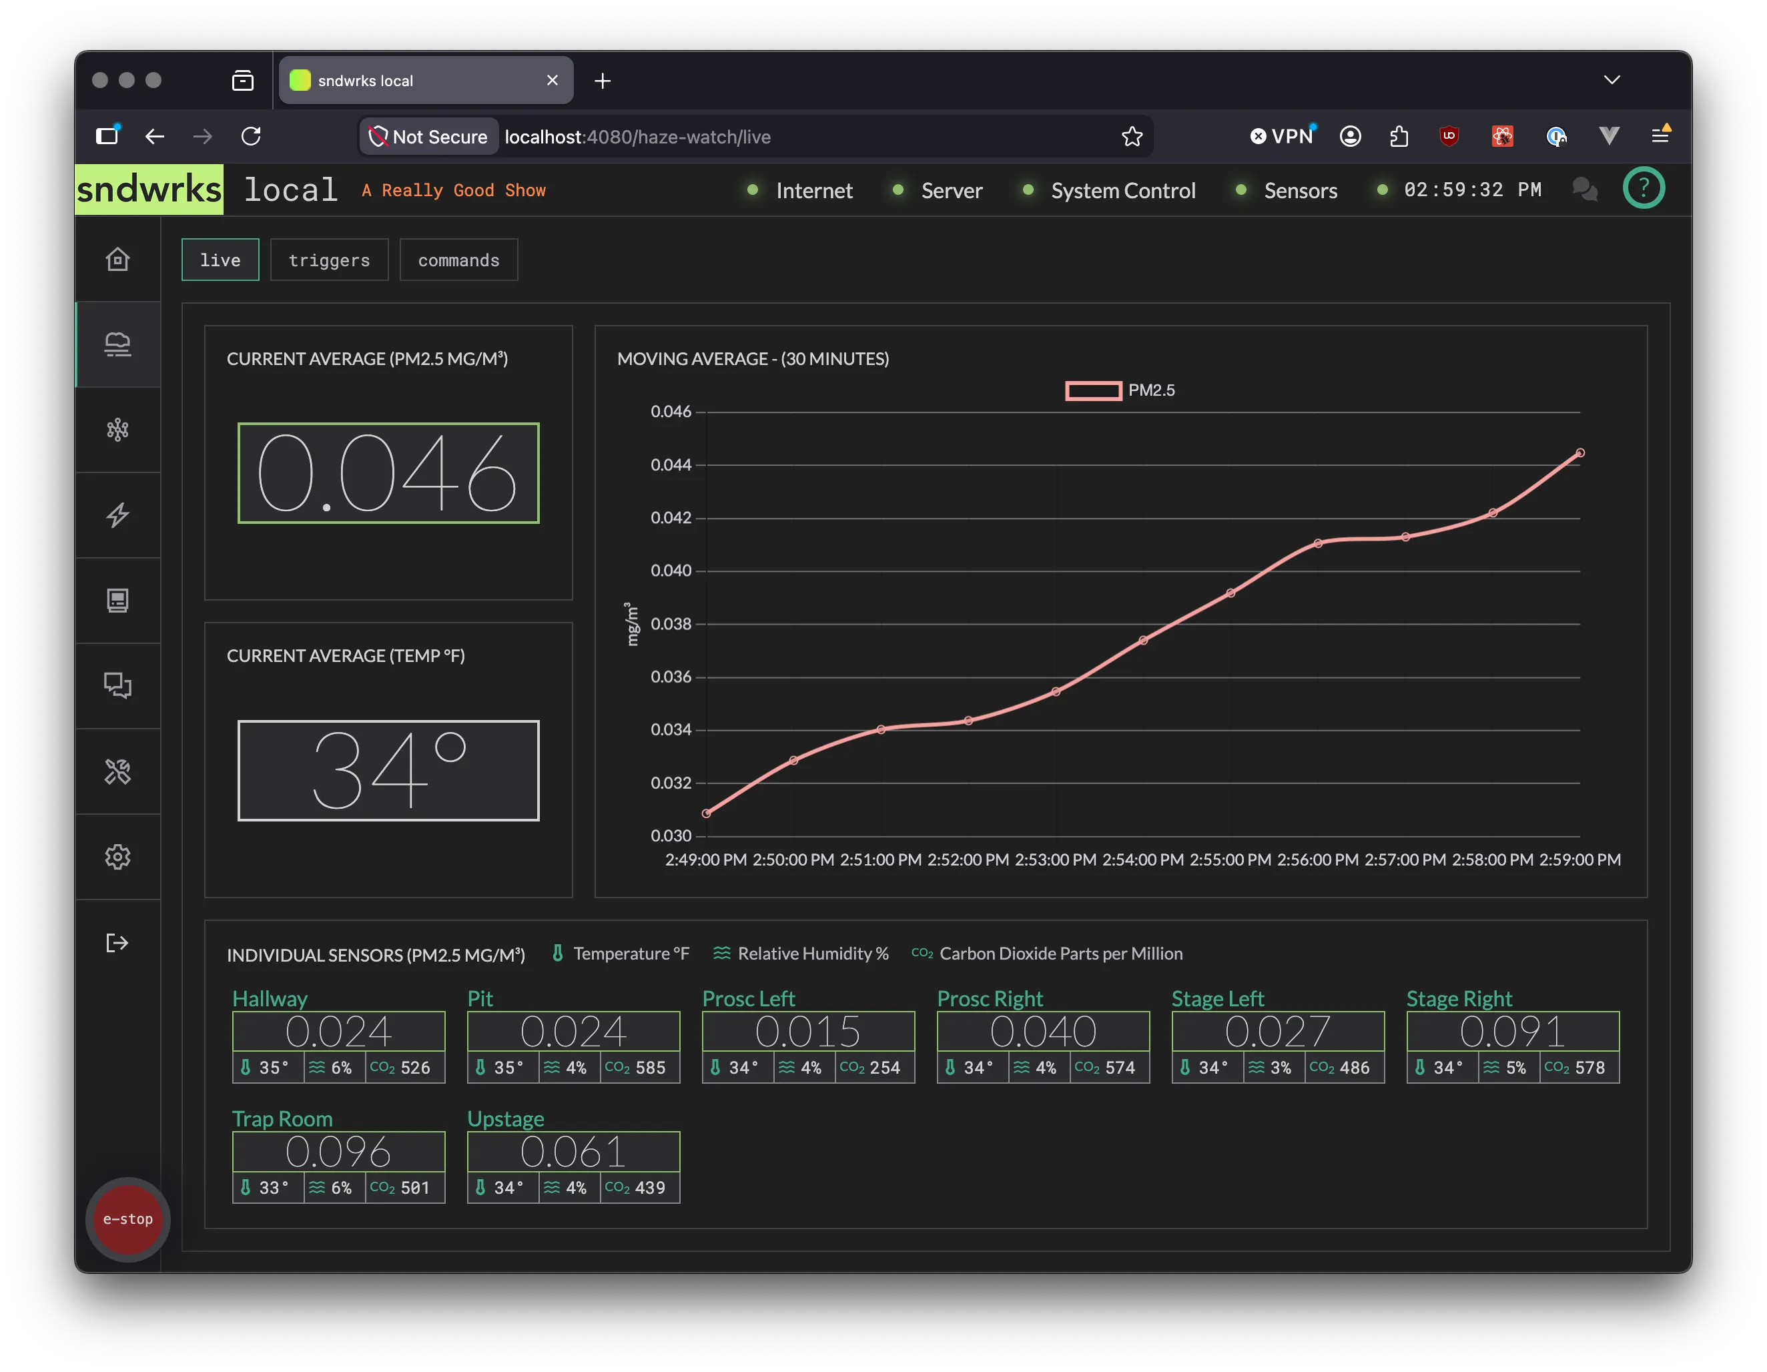Image resolution: width=1767 pixels, height=1372 pixels.
Task: Select the haze watch sidebar icon
Action: [117, 344]
